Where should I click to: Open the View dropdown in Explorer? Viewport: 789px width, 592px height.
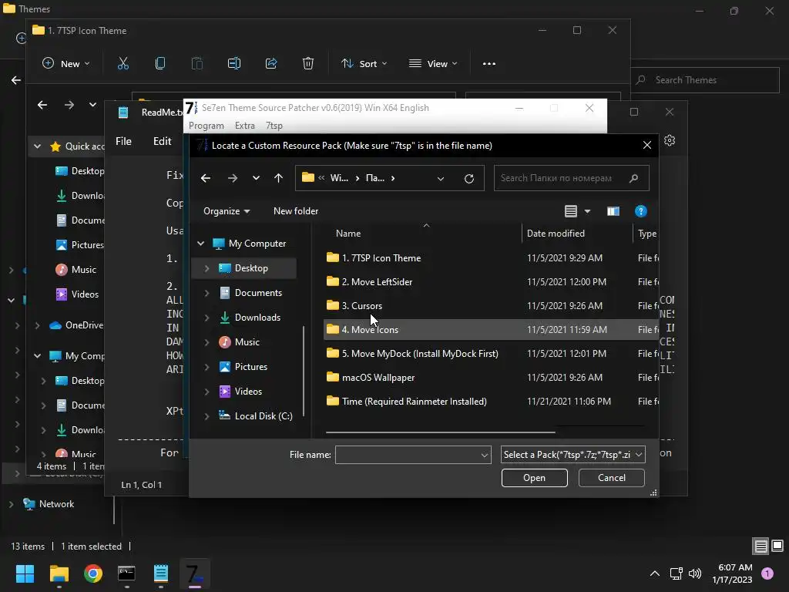point(433,64)
